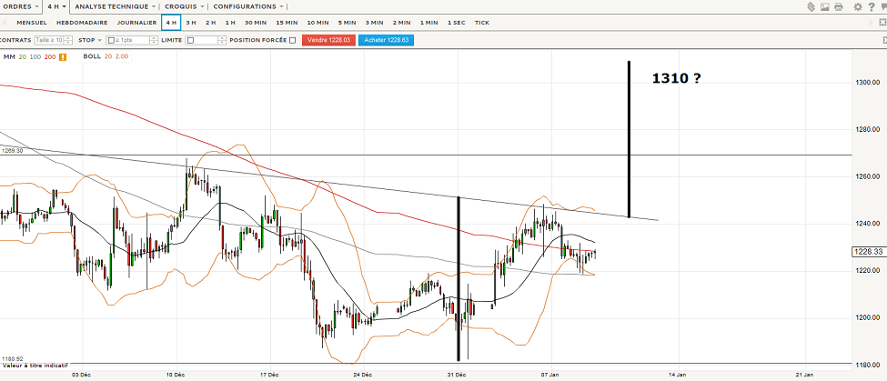Select the 15 MIN timeframe
Viewport: 887px width, 381px height.
[286, 23]
